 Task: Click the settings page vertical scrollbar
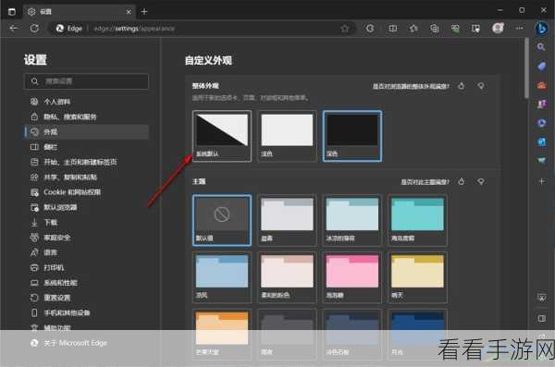pos(526,68)
